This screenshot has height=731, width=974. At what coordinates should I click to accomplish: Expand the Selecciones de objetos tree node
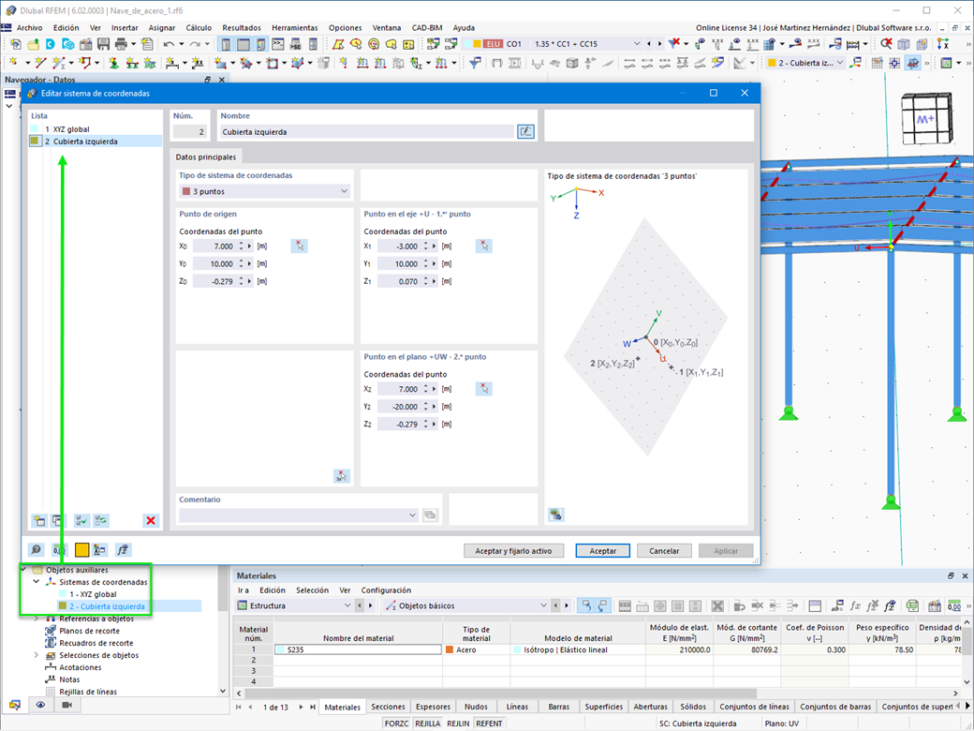[36, 655]
